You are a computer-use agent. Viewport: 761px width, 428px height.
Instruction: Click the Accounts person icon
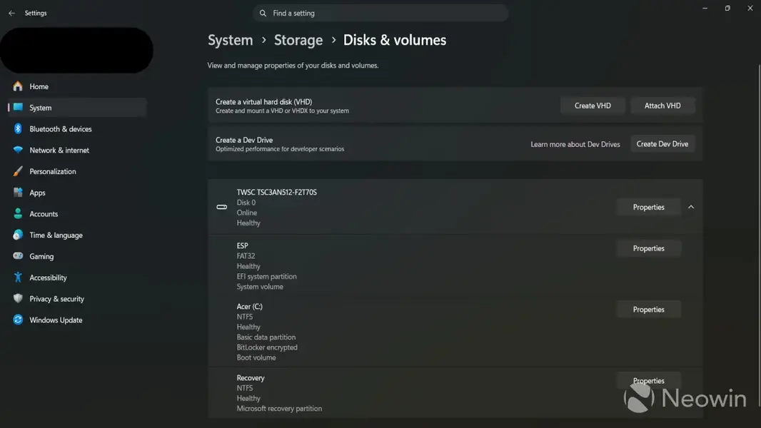pos(18,214)
